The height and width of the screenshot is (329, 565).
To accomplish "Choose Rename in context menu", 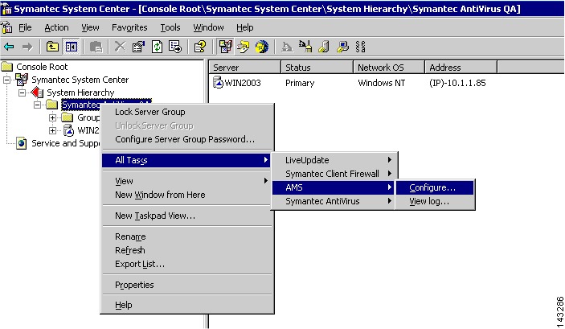I will tap(186, 236).
